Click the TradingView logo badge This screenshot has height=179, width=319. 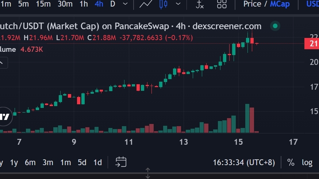[x=5, y=117]
